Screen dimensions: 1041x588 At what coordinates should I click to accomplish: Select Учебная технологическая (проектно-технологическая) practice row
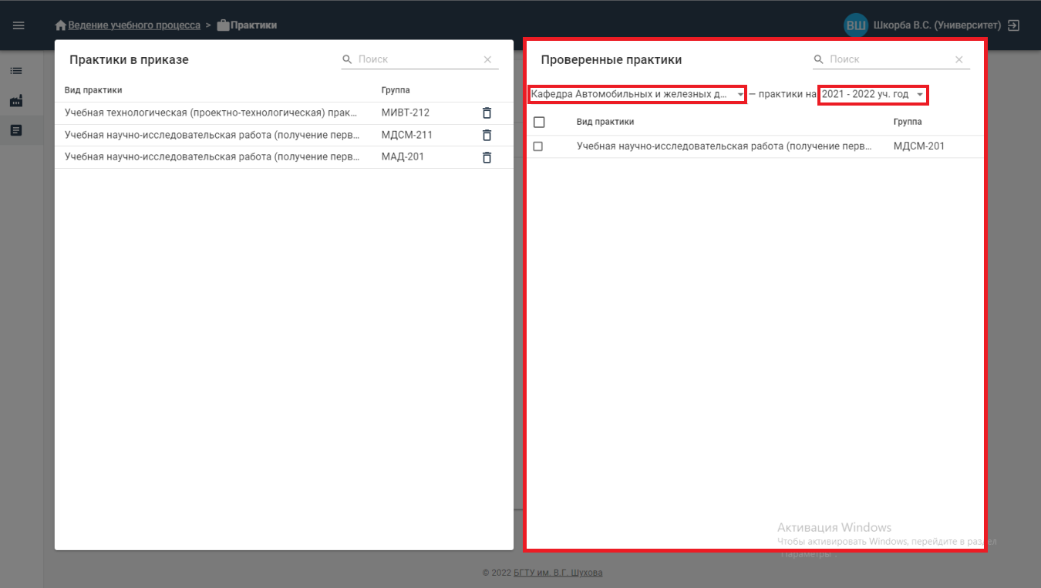click(284, 113)
